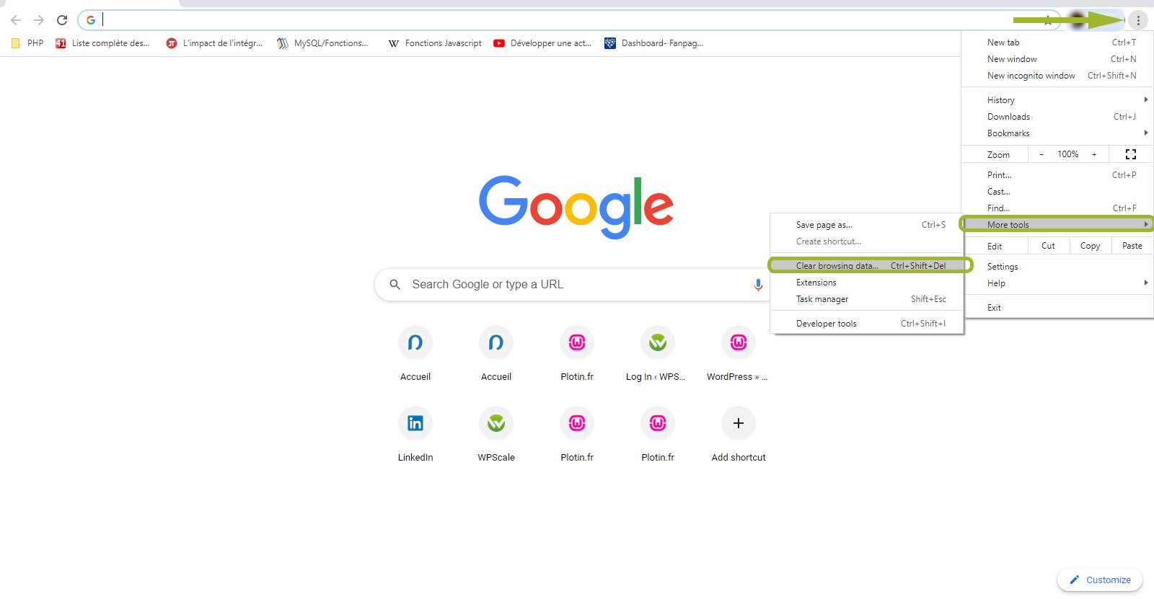This screenshot has width=1154, height=599.
Task: Click the Customize button
Action: pos(1100,580)
